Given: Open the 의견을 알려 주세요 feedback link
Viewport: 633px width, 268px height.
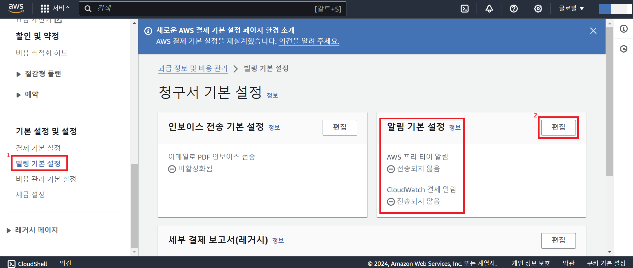Looking at the screenshot, I should pos(309,41).
